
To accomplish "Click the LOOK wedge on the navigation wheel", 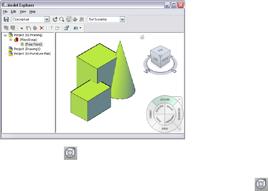I will click(x=159, y=120).
